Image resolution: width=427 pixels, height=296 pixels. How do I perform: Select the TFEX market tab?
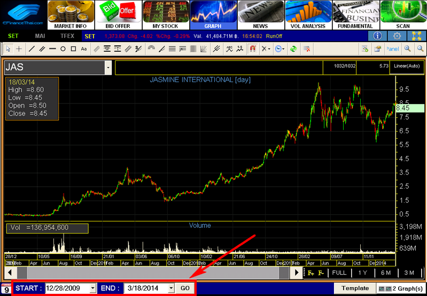[x=67, y=36]
